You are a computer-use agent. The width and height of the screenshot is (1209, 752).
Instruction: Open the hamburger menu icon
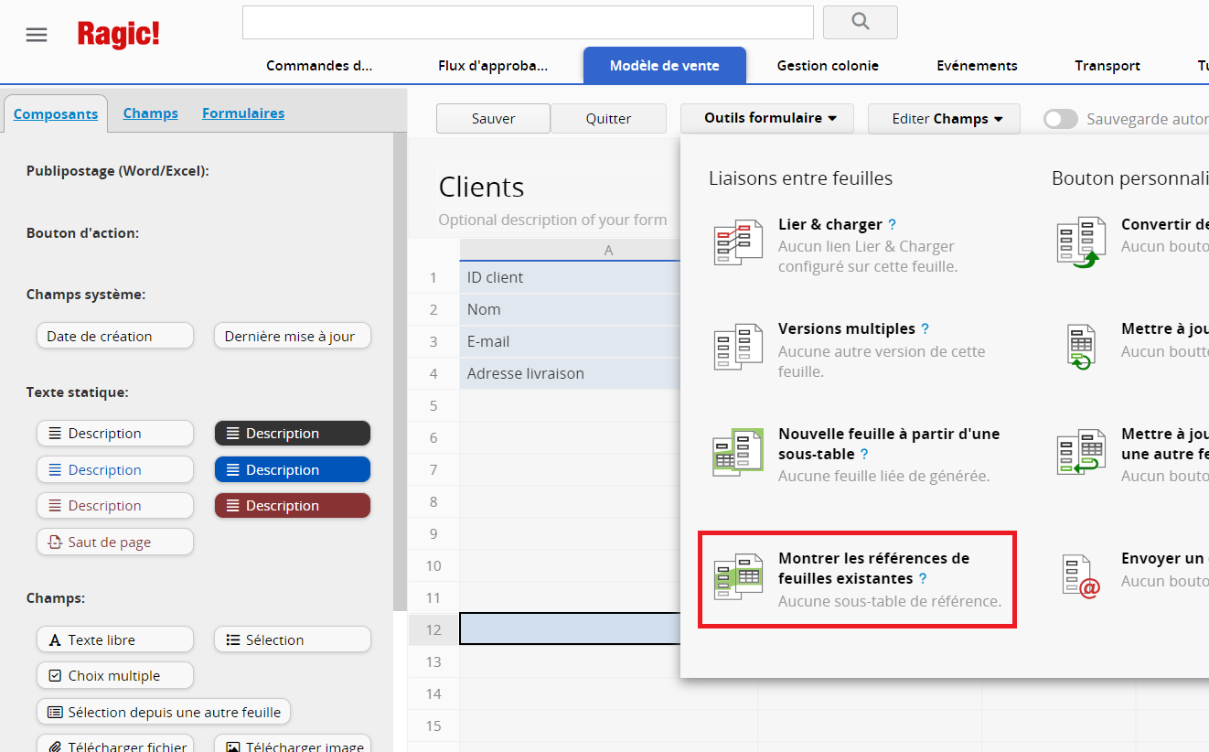[x=37, y=35]
